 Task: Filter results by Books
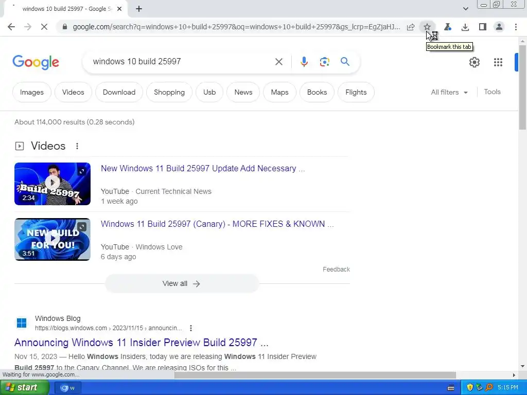(317, 92)
